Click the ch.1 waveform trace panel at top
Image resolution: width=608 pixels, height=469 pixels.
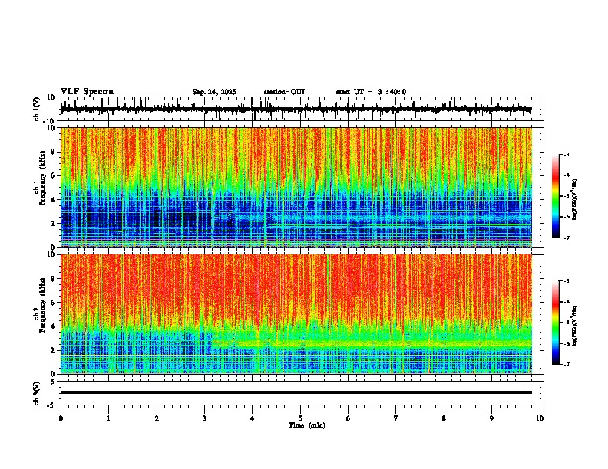click(x=302, y=109)
